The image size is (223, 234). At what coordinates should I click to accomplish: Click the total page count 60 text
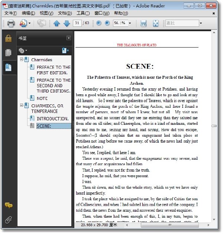tap(87, 23)
